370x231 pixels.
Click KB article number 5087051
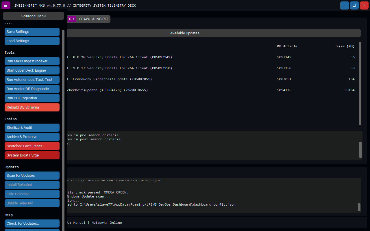[x=284, y=79]
